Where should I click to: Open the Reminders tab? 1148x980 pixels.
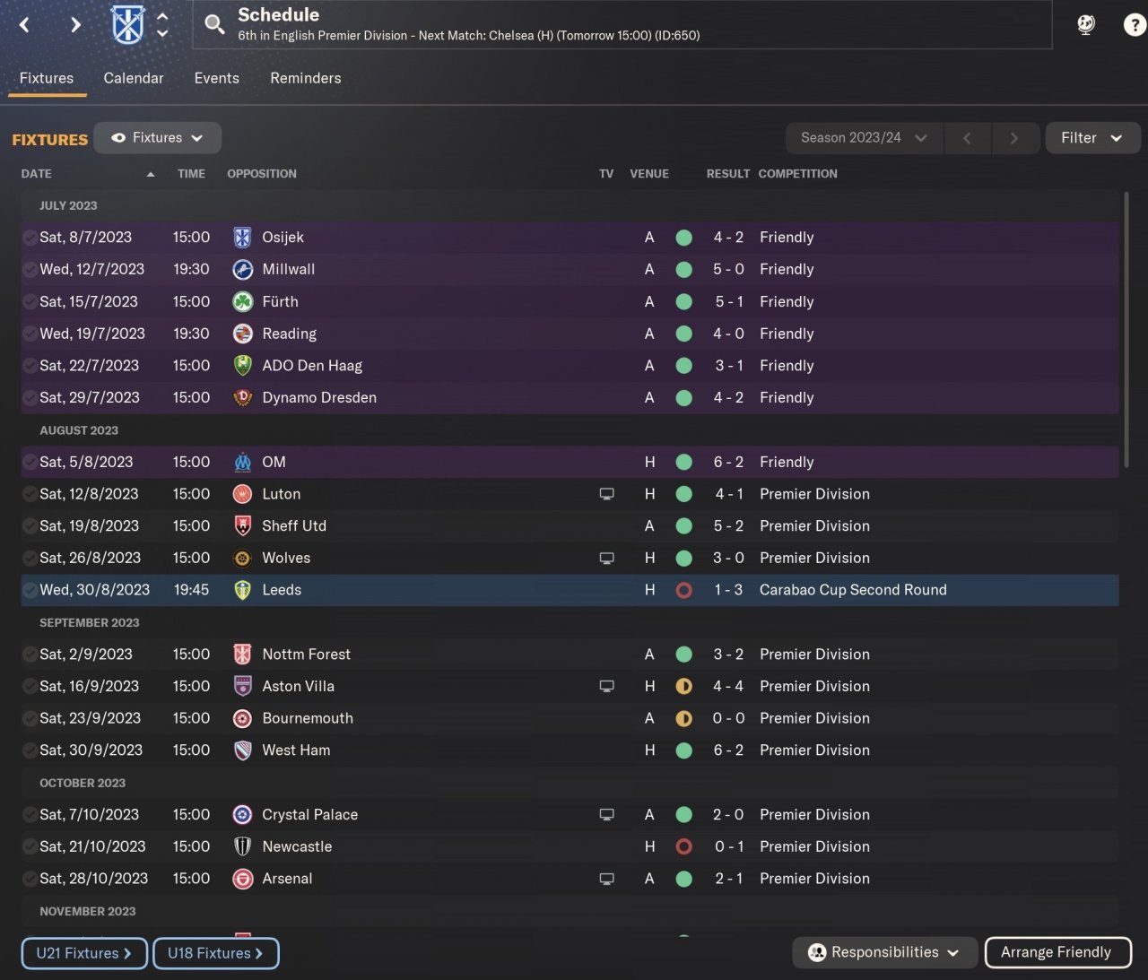point(305,78)
